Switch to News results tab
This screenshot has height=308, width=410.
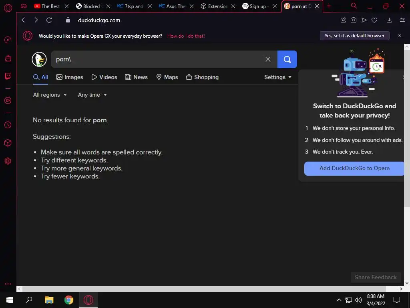coord(136,77)
